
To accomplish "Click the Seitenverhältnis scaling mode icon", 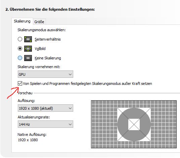I will [x=28, y=39].
